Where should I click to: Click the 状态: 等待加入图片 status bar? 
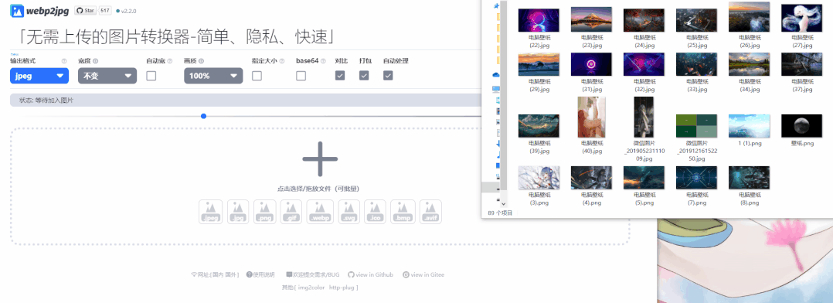245,100
